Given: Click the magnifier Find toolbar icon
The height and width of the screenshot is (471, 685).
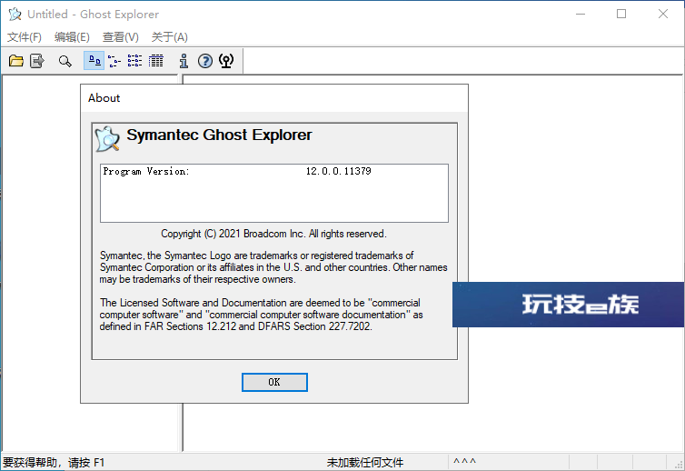Looking at the screenshot, I should pos(65,61).
